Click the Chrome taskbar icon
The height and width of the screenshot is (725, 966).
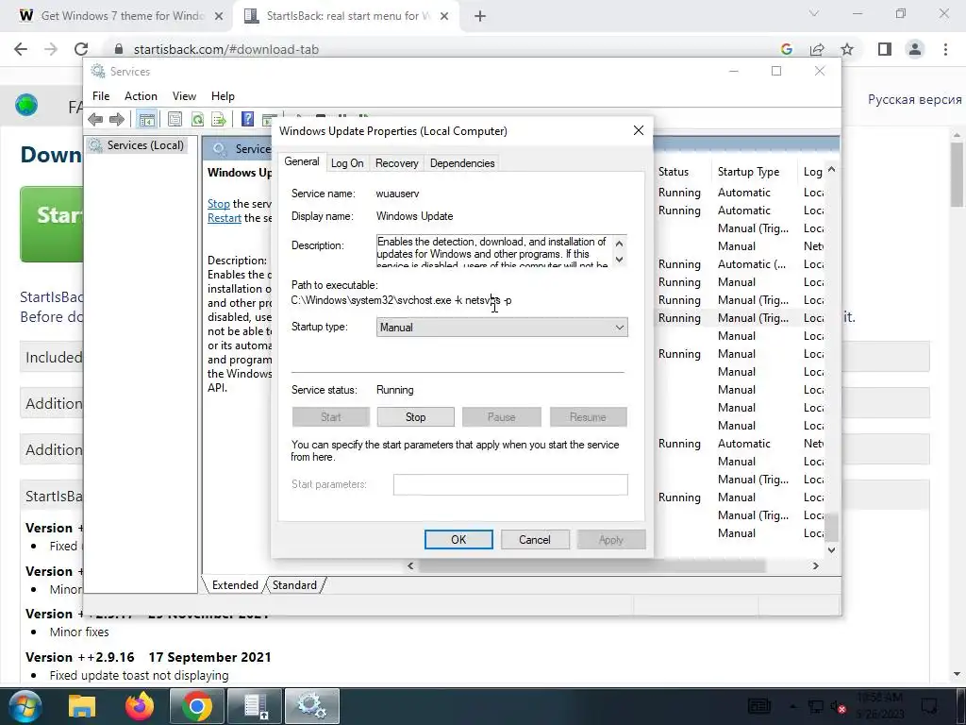[196, 706]
